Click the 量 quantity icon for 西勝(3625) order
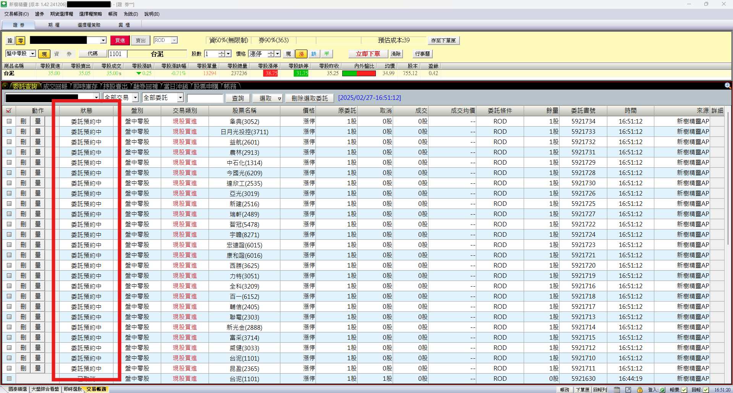This screenshot has height=393, width=733. click(x=38, y=265)
